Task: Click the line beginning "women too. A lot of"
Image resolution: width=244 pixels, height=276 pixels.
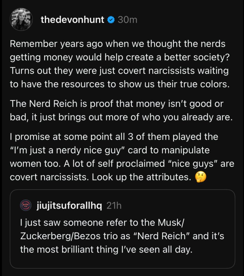Action: tap(122, 164)
